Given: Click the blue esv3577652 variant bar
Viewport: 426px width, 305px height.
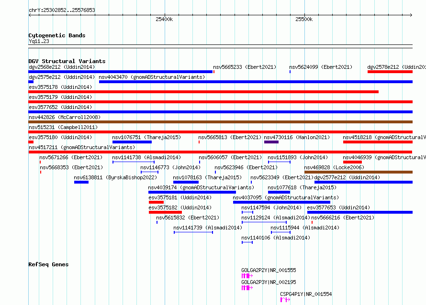Looking at the screenshot, I should pyautogui.click(x=221, y=112).
